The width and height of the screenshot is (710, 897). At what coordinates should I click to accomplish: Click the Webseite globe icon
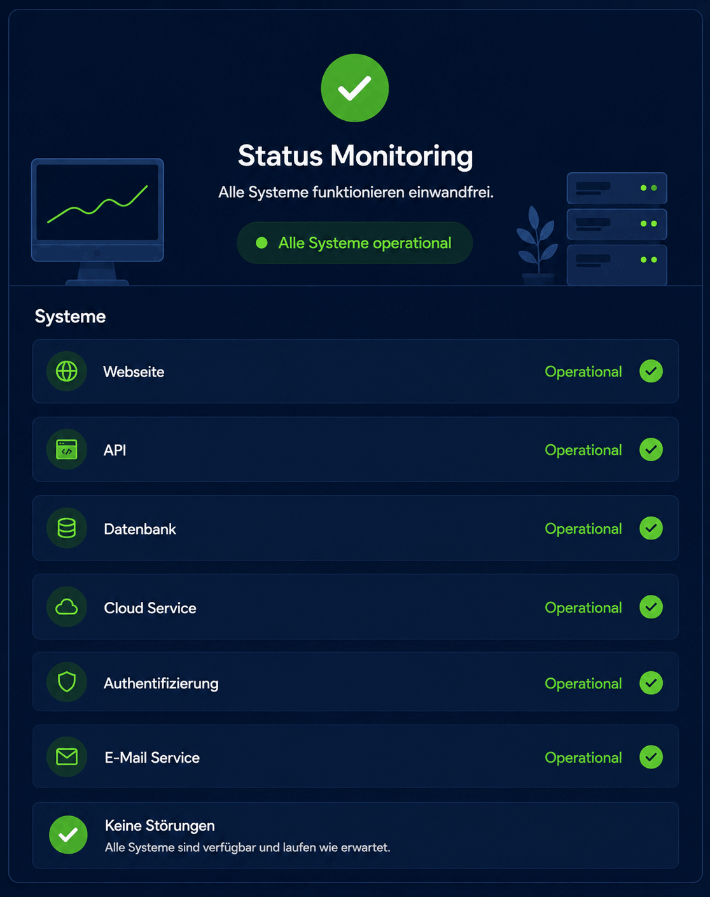pyautogui.click(x=67, y=371)
